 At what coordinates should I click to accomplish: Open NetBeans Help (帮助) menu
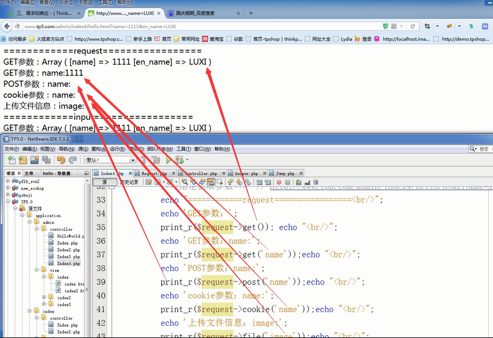pos(222,149)
